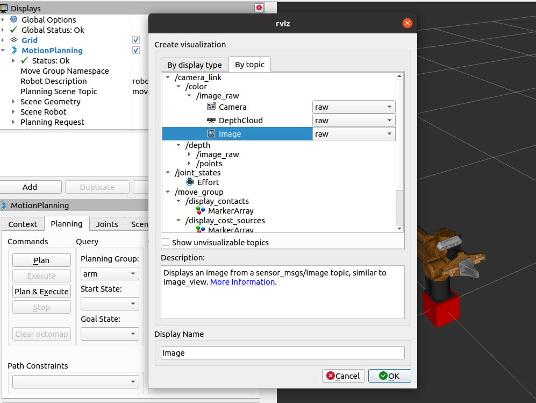Click the MarkerArray icon under /display_cost_sources
The width and height of the screenshot is (536, 403).
(201, 229)
